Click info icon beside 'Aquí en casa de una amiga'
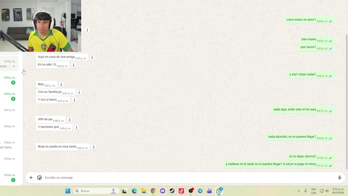This screenshot has width=348, height=196. [x=92, y=57]
